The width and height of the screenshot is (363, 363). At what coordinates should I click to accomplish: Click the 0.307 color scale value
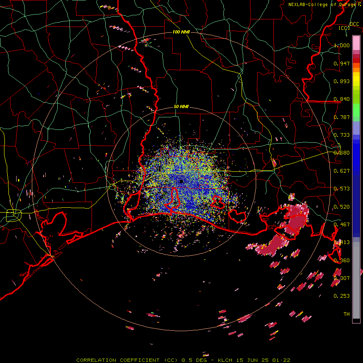pyautogui.click(x=342, y=278)
